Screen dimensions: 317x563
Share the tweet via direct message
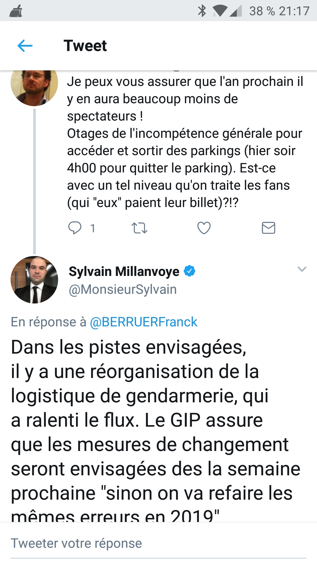(x=268, y=228)
